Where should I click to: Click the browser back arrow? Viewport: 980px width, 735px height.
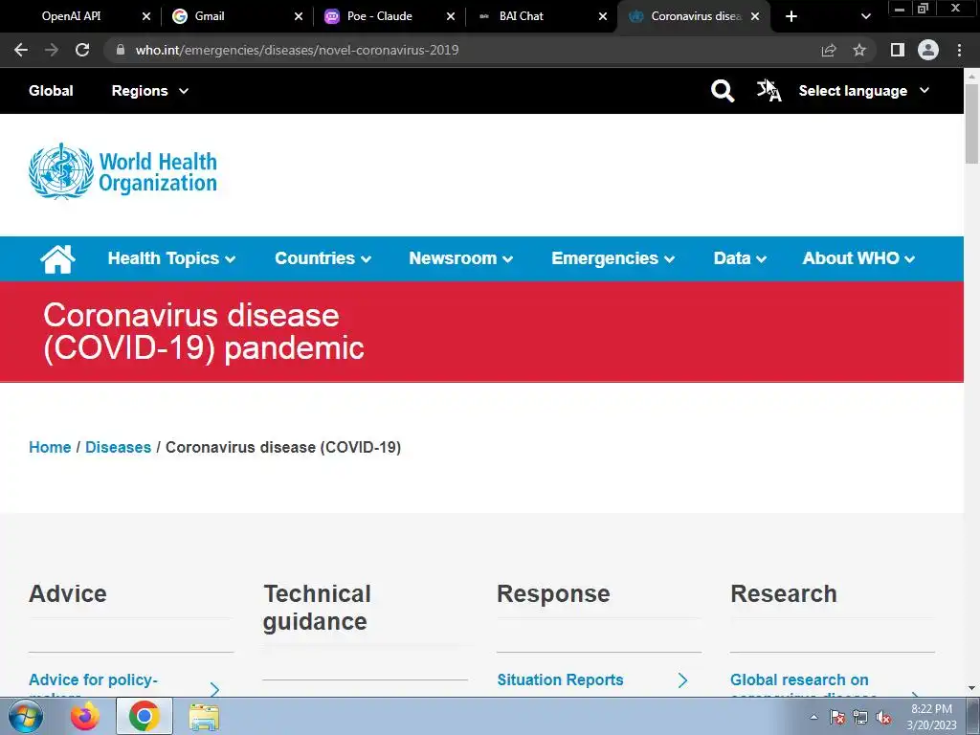21,50
